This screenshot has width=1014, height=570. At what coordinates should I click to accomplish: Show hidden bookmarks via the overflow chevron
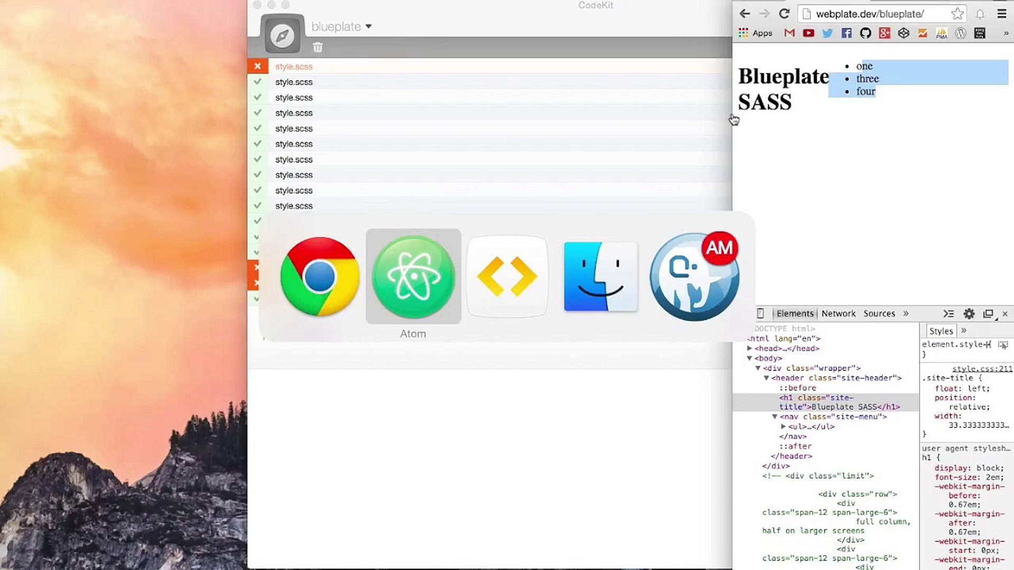click(1006, 33)
